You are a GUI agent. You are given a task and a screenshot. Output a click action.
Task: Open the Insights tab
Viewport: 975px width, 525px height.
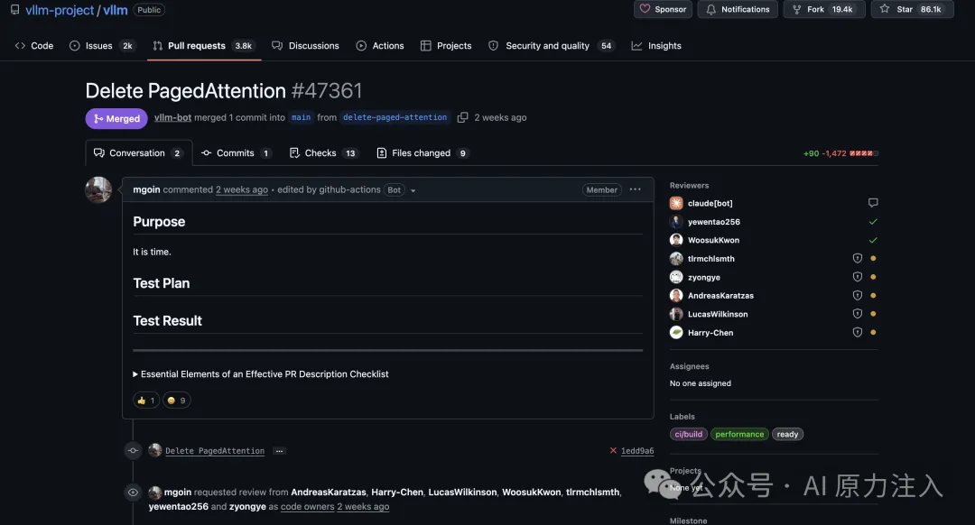point(656,46)
